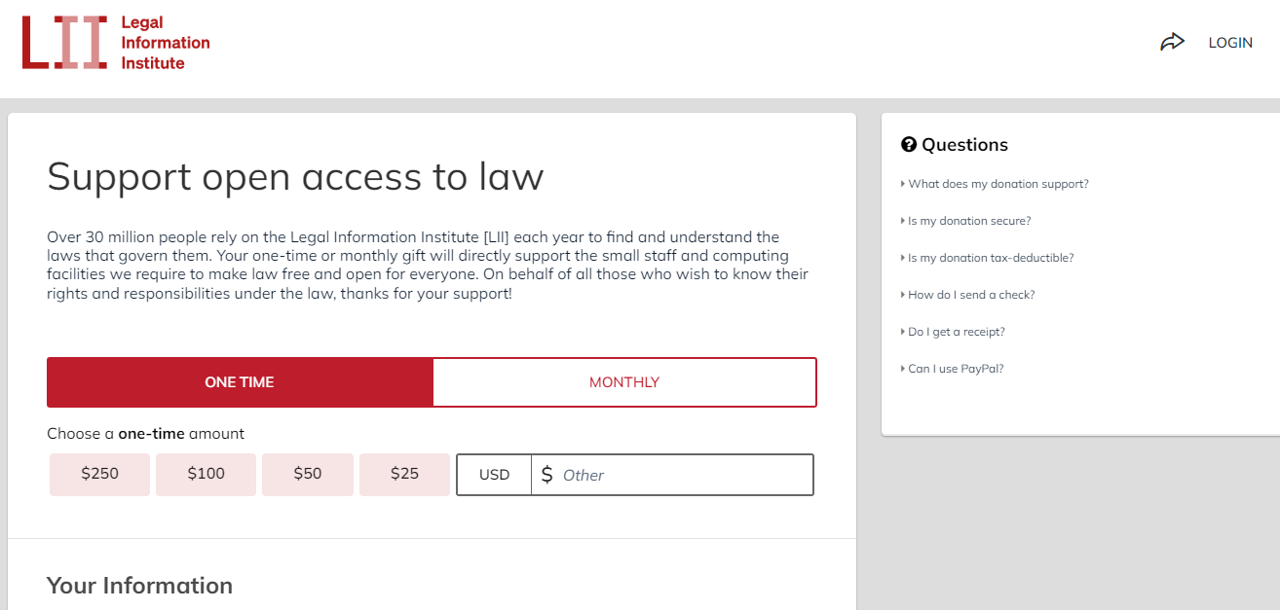Click the share arrow icon
This screenshot has width=1280, height=610.
[1172, 42]
